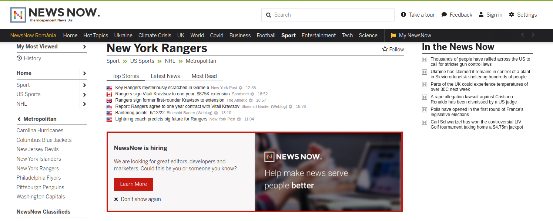The width and height of the screenshot is (553, 221).
Task: Open the Climate Crisis menu item
Action: [x=155, y=35]
